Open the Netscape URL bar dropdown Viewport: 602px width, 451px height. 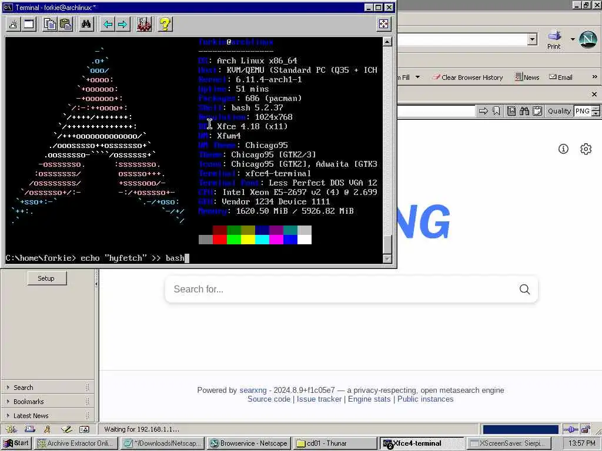pyautogui.click(x=532, y=39)
